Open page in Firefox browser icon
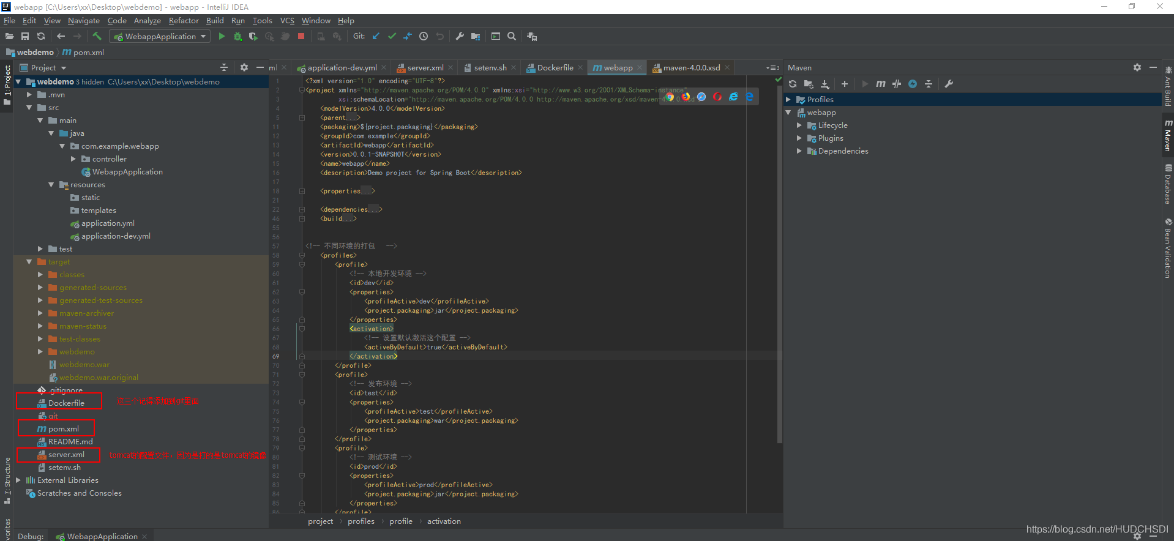 point(686,97)
